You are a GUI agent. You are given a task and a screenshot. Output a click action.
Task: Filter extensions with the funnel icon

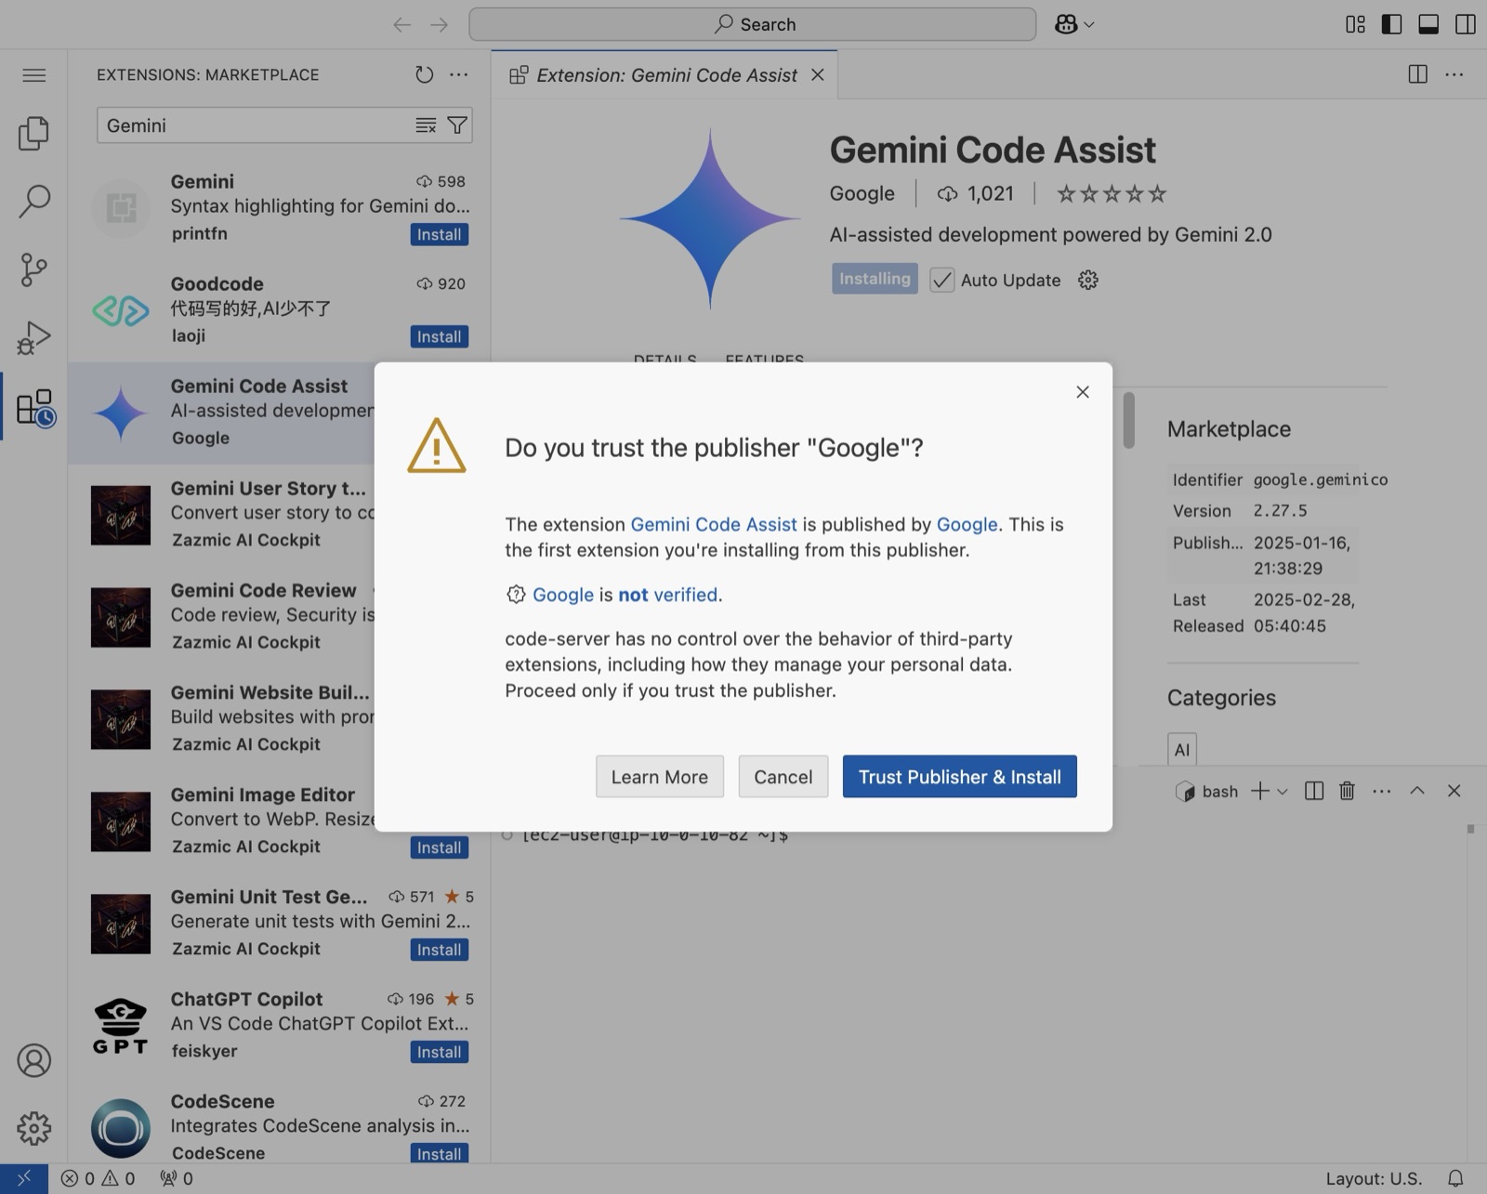pyautogui.click(x=457, y=125)
